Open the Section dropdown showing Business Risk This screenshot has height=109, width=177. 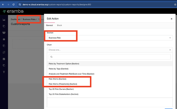pyautogui.click(x=110, y=38)
